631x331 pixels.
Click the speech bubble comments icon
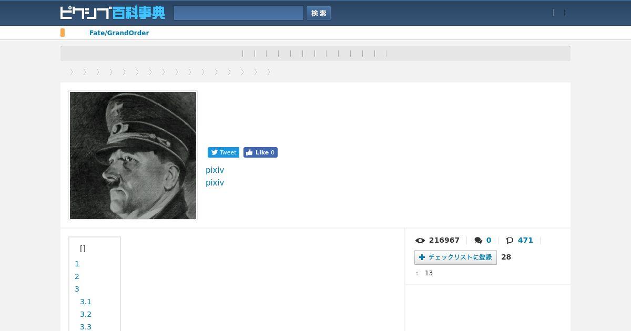pos(478,241)
